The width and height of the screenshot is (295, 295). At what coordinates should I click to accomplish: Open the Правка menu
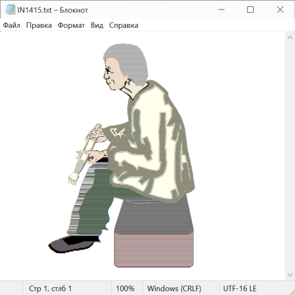pyautogui.click(x=39, y=26)
